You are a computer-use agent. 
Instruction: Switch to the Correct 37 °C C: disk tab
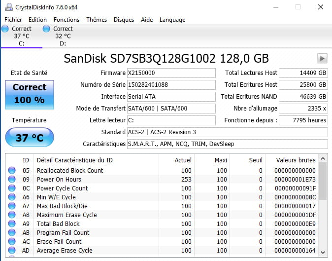pyautogui.click(x=22, y=36)
